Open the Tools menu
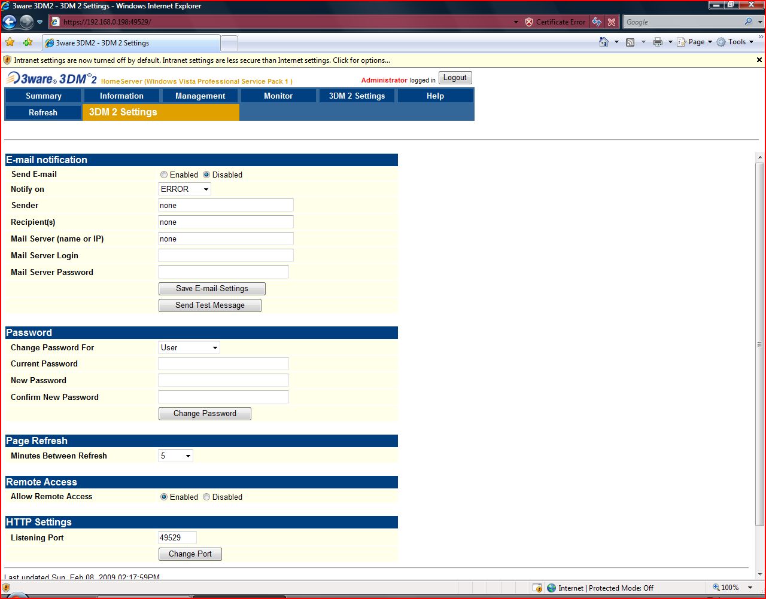This screenshot has height=599, width=766. tap(735, 42)
